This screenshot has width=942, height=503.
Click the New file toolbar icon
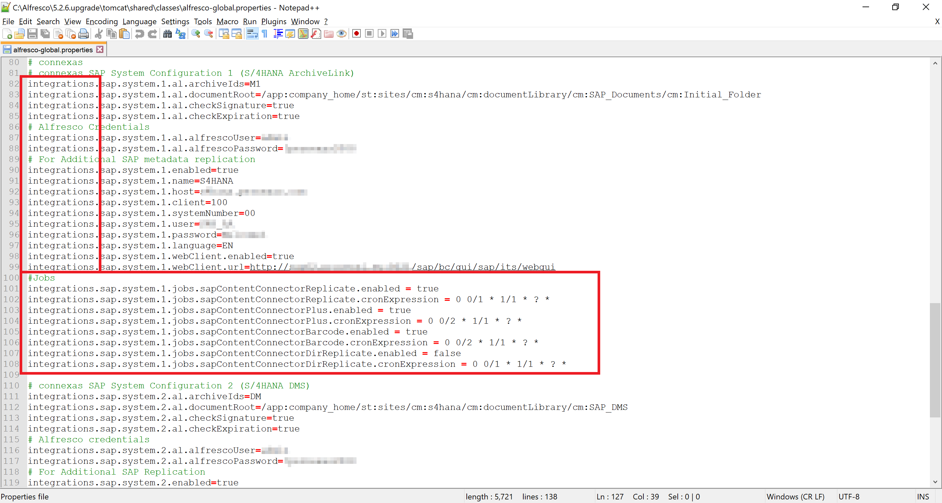(x=7, y=34)
